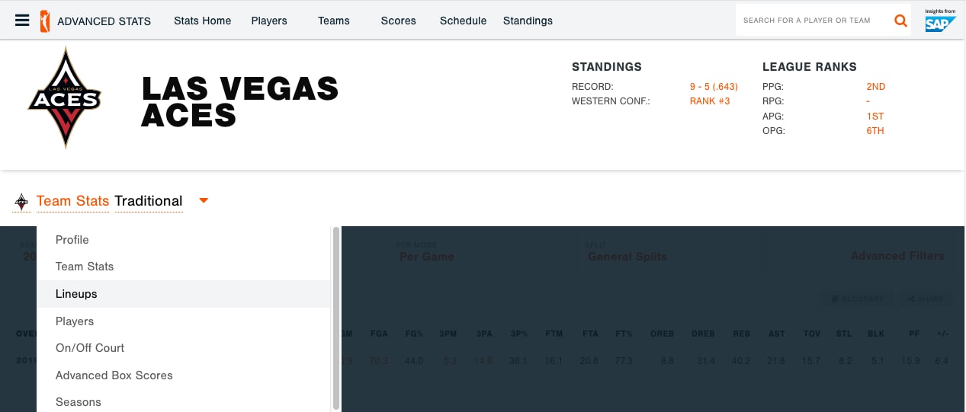Image resolution: width=966 pixels, height=412 pixels.
Task: Click the OPG 6TH rank value
Action: tap(875, 131)
